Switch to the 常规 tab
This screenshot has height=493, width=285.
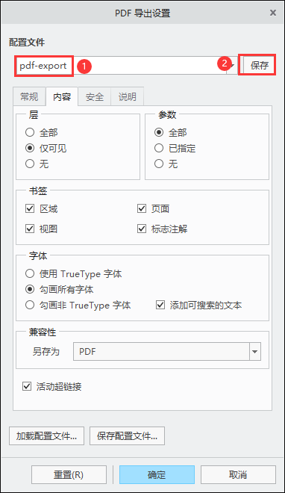[29, 96]
